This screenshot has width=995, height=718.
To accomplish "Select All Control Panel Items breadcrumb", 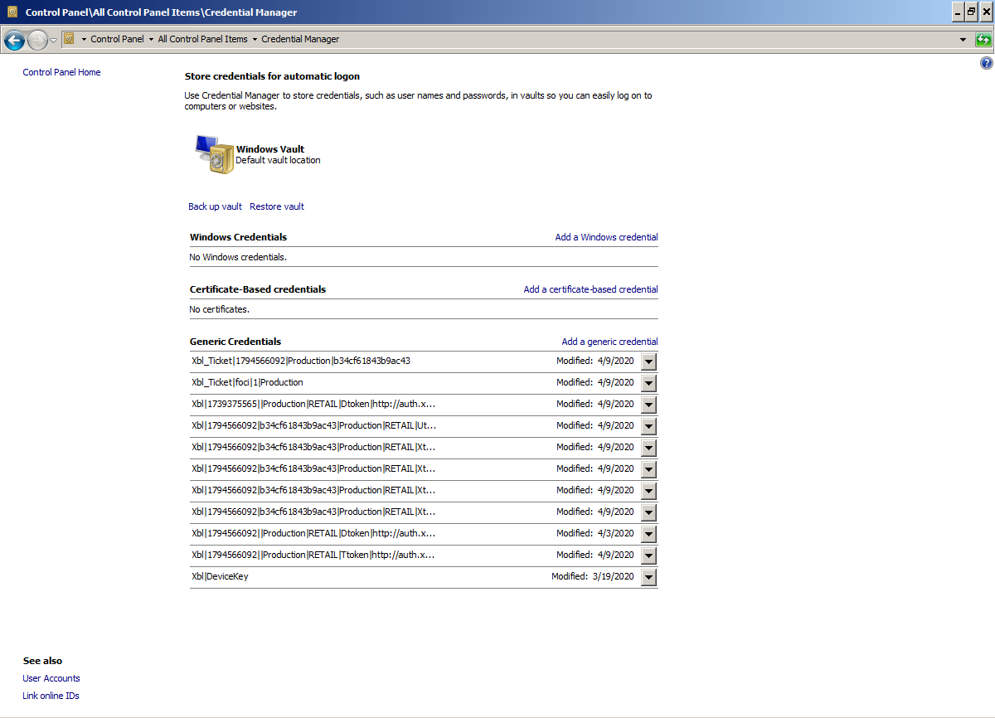I will (x=202, y=39).
